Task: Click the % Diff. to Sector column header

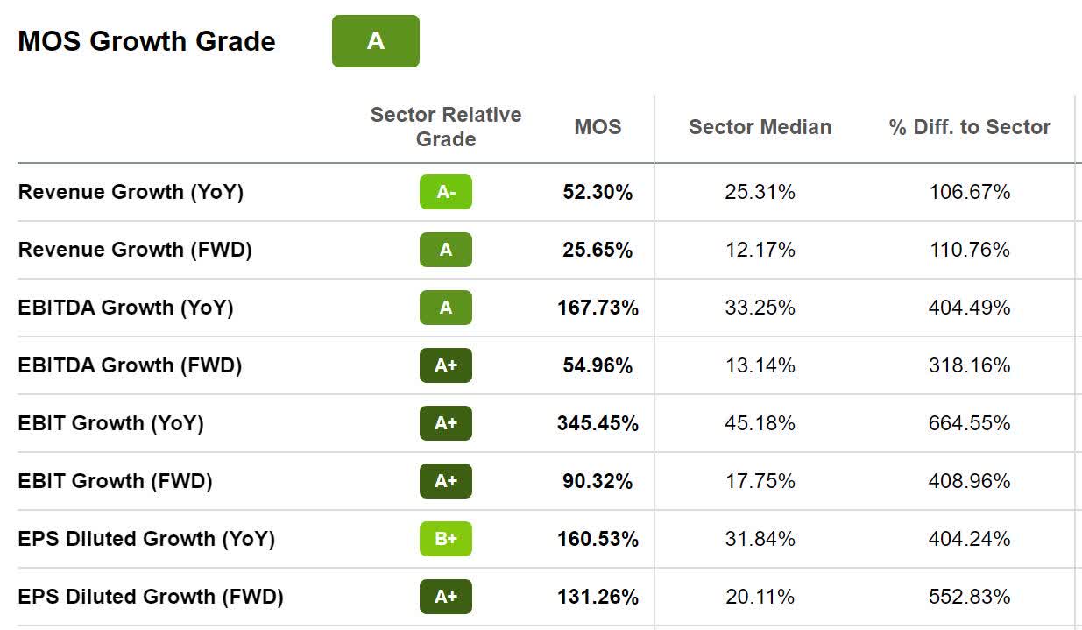Action: coord(970,127)
